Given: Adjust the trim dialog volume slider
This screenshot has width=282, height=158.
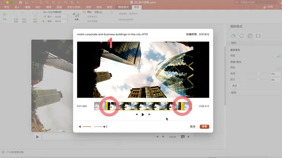Looking at the screenshot, I should (x=93, y=126).
